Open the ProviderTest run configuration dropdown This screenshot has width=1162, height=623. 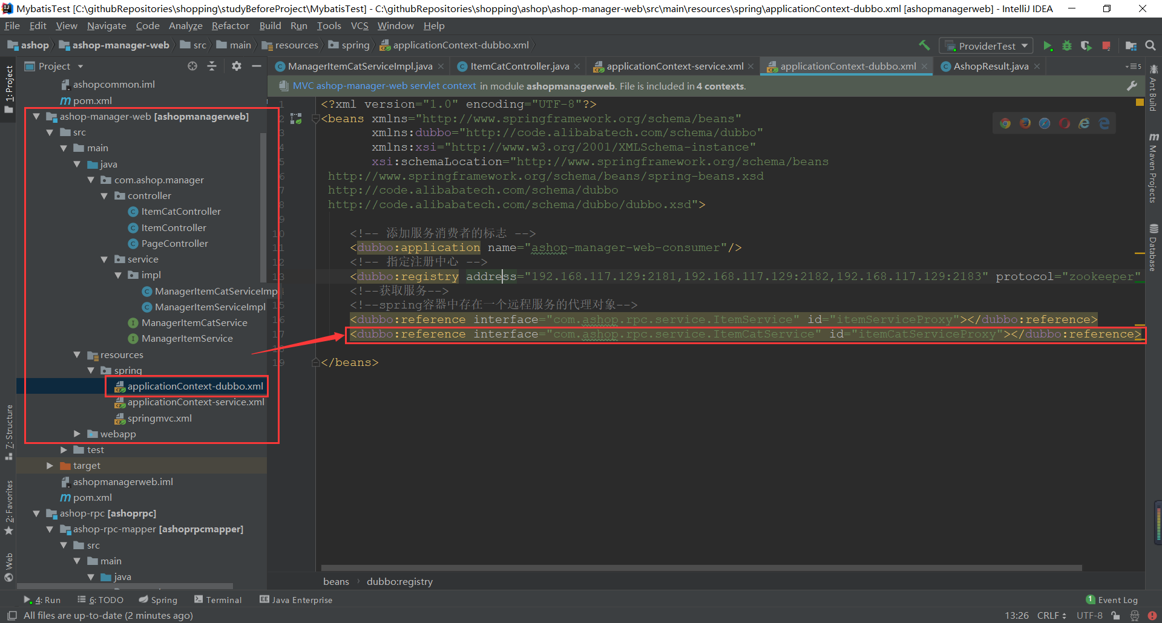tap(986, 46)
